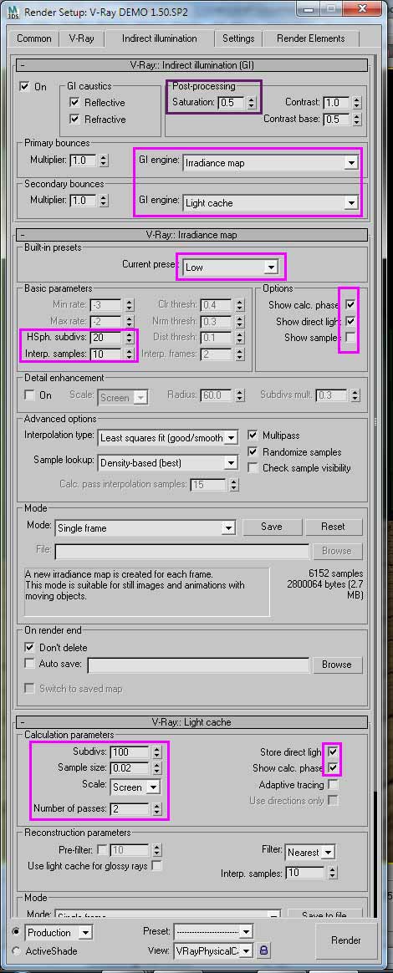Enable Show samples checkbox

click(350, 338)
